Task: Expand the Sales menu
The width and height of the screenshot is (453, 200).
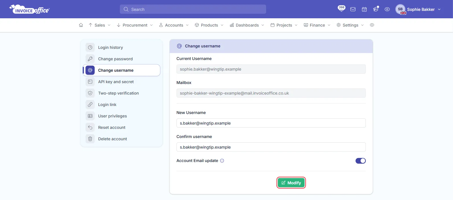Action: pos(99,25)
